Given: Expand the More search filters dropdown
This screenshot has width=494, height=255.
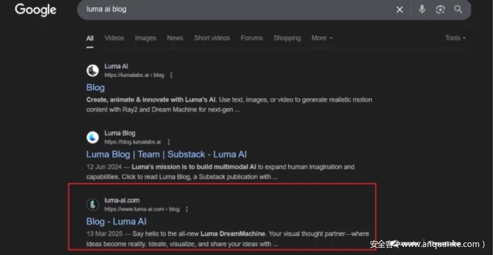Looking at the screenshot, I should click(322, 38).
